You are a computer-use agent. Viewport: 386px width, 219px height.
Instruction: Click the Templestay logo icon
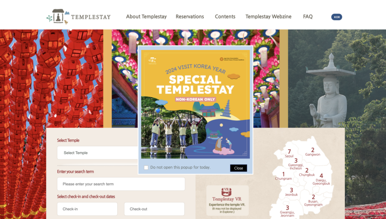point(58,17)
